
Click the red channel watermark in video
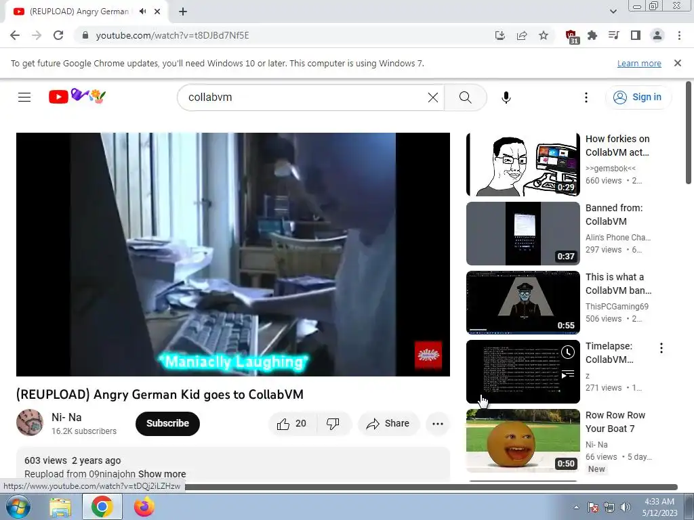pos(428,355)
